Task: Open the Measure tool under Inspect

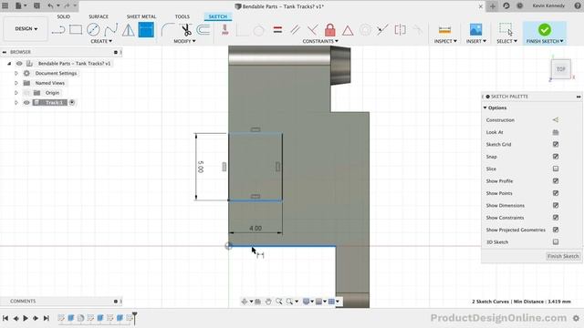Action: click(x=444, y=30)
